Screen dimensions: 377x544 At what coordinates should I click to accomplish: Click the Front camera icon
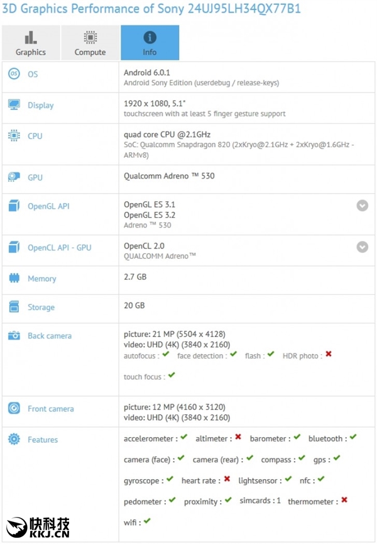(14, 409)
